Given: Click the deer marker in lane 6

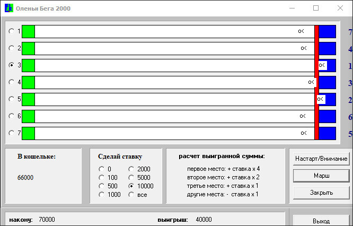Looking at the screenshot, I should point(303,116).
